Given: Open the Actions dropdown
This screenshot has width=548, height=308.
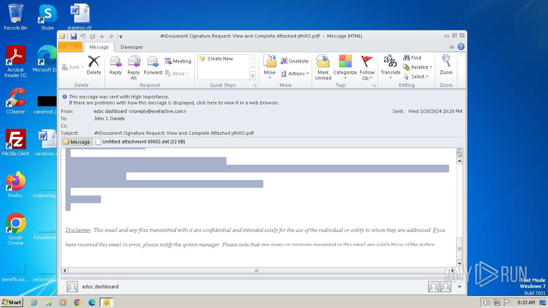Looking at the screenshot, I should point(295,74).
